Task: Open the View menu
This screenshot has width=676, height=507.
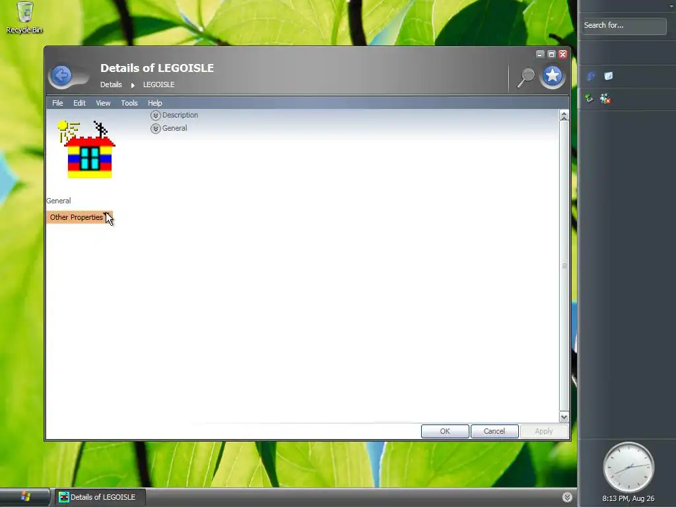Action: click(x=103, y=103)
